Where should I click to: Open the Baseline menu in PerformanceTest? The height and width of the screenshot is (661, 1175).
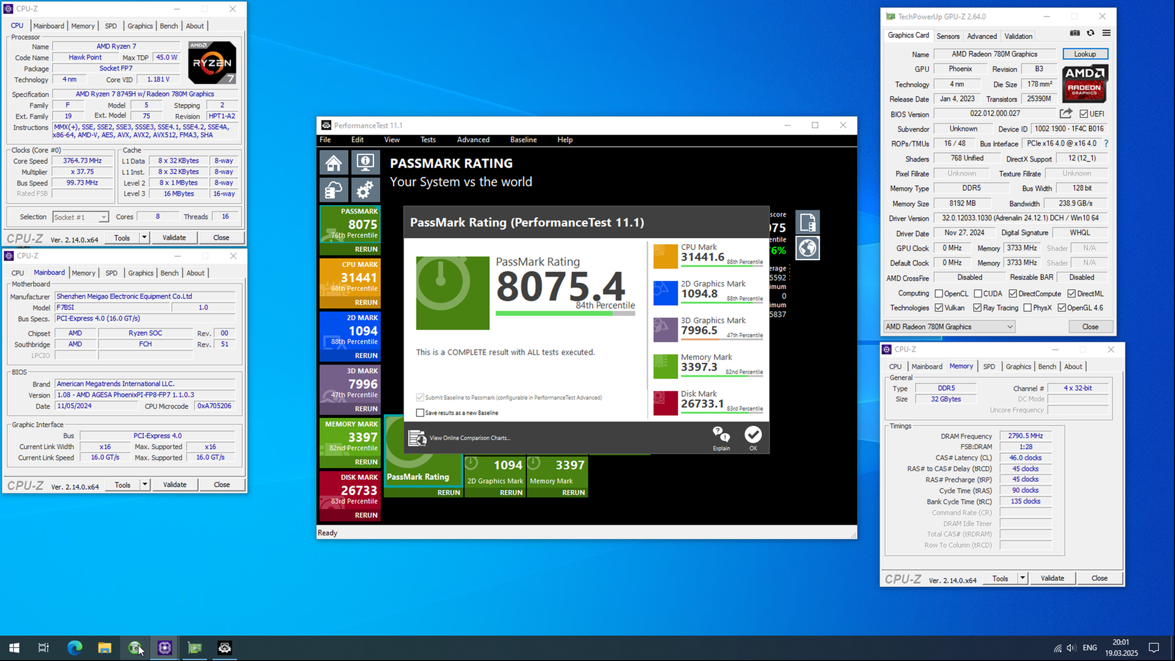click(x=524, y=140)
